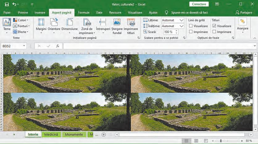This screenshot has height=144, width=258.
Task: Show more sheet tabs via ellipsis
Action: coord(97,135)
